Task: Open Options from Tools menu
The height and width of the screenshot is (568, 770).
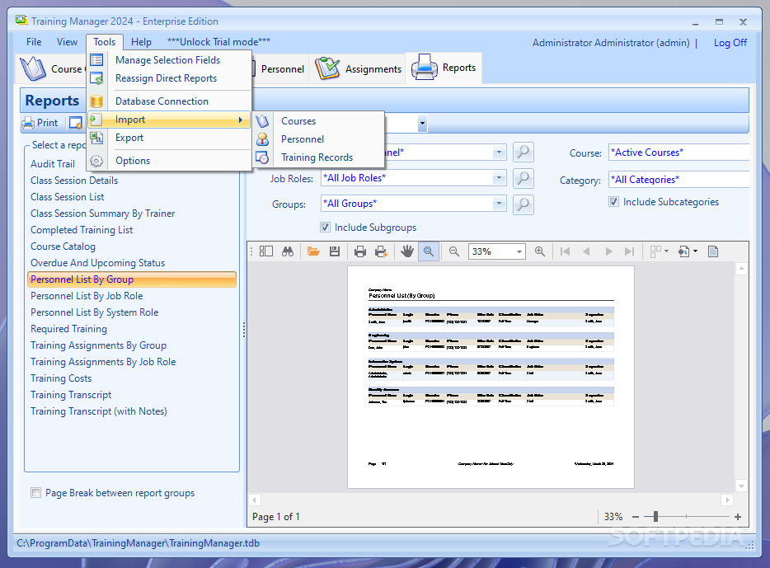Action: coord(170,161)
